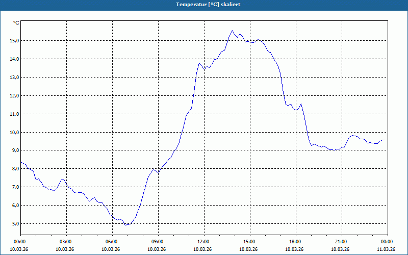Click the 09:00 time axis label
The height and width of the screenshot is (255, 408).
(x=158, y=242)
